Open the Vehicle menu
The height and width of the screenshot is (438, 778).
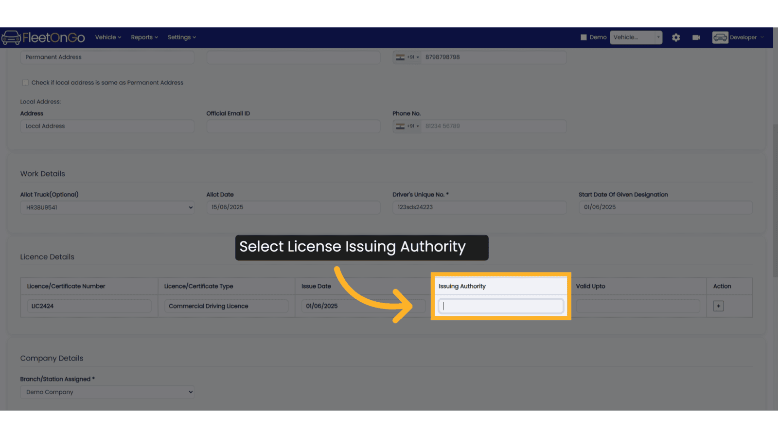coord(108,37)
